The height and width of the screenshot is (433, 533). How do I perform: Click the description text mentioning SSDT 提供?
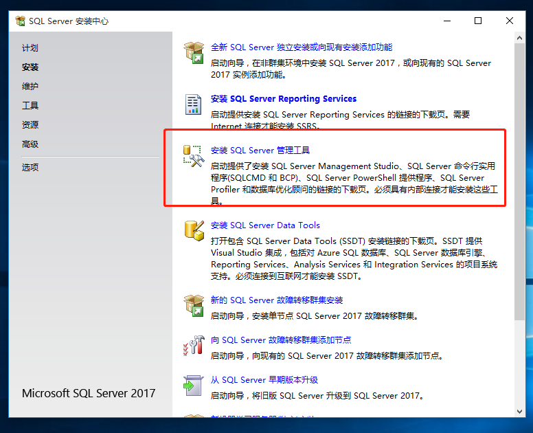(x=354, y=258)
